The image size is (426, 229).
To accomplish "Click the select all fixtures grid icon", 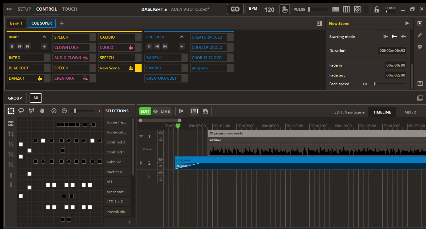I will coord(11,124).
